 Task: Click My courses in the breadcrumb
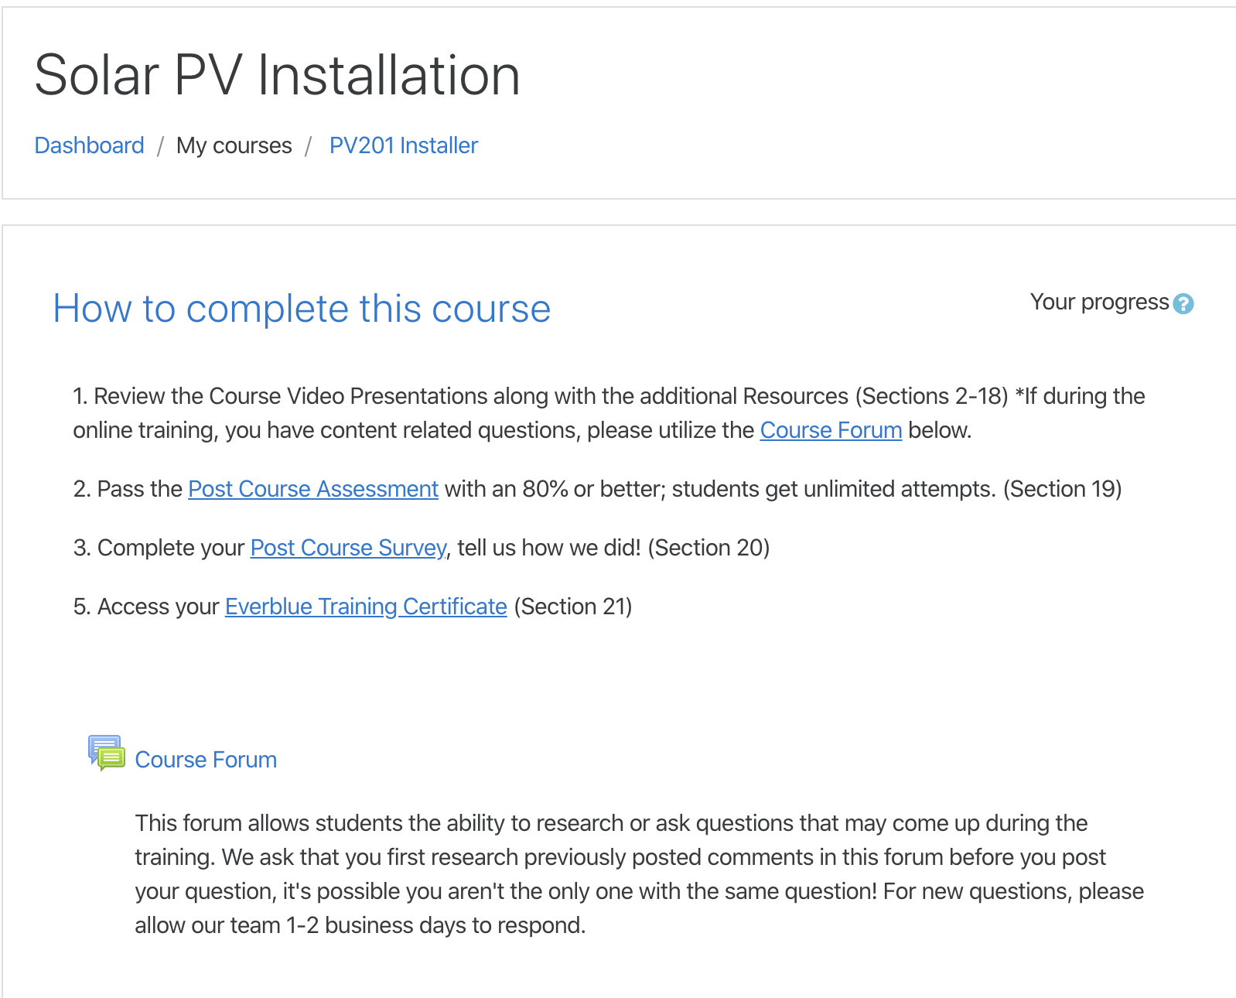[234, 145]
